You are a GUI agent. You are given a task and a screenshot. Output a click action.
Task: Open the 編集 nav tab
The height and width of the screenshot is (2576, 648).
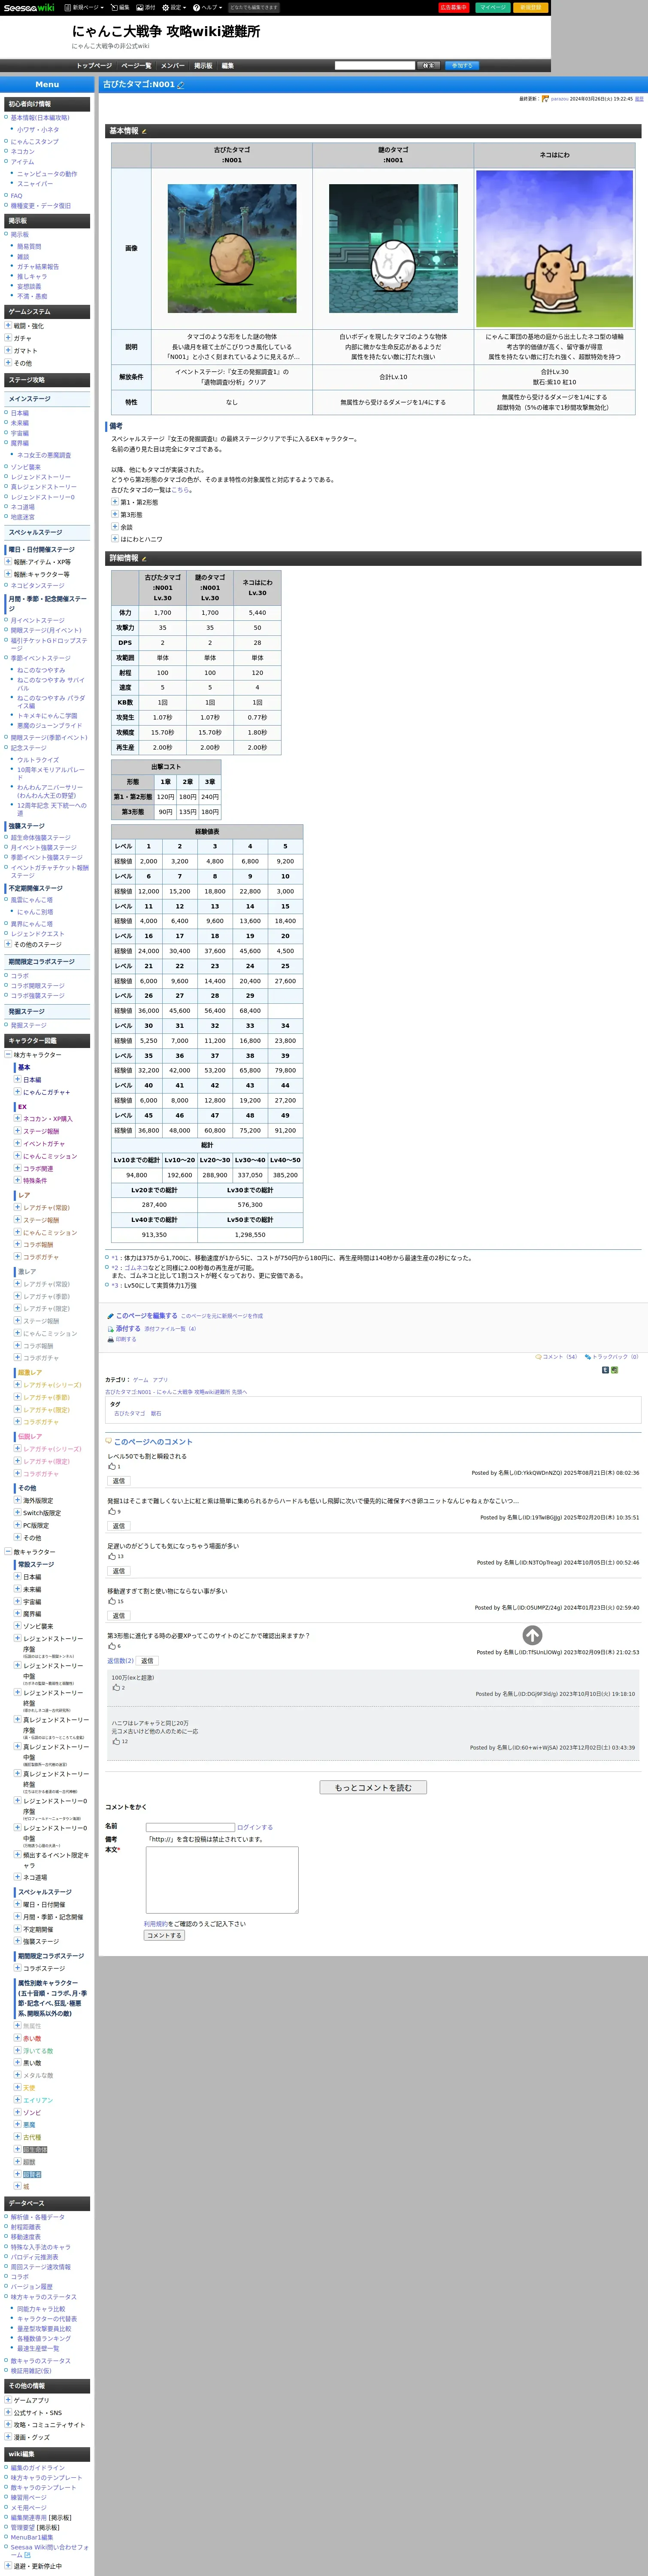pyautogui.click(x=227, y=66)
